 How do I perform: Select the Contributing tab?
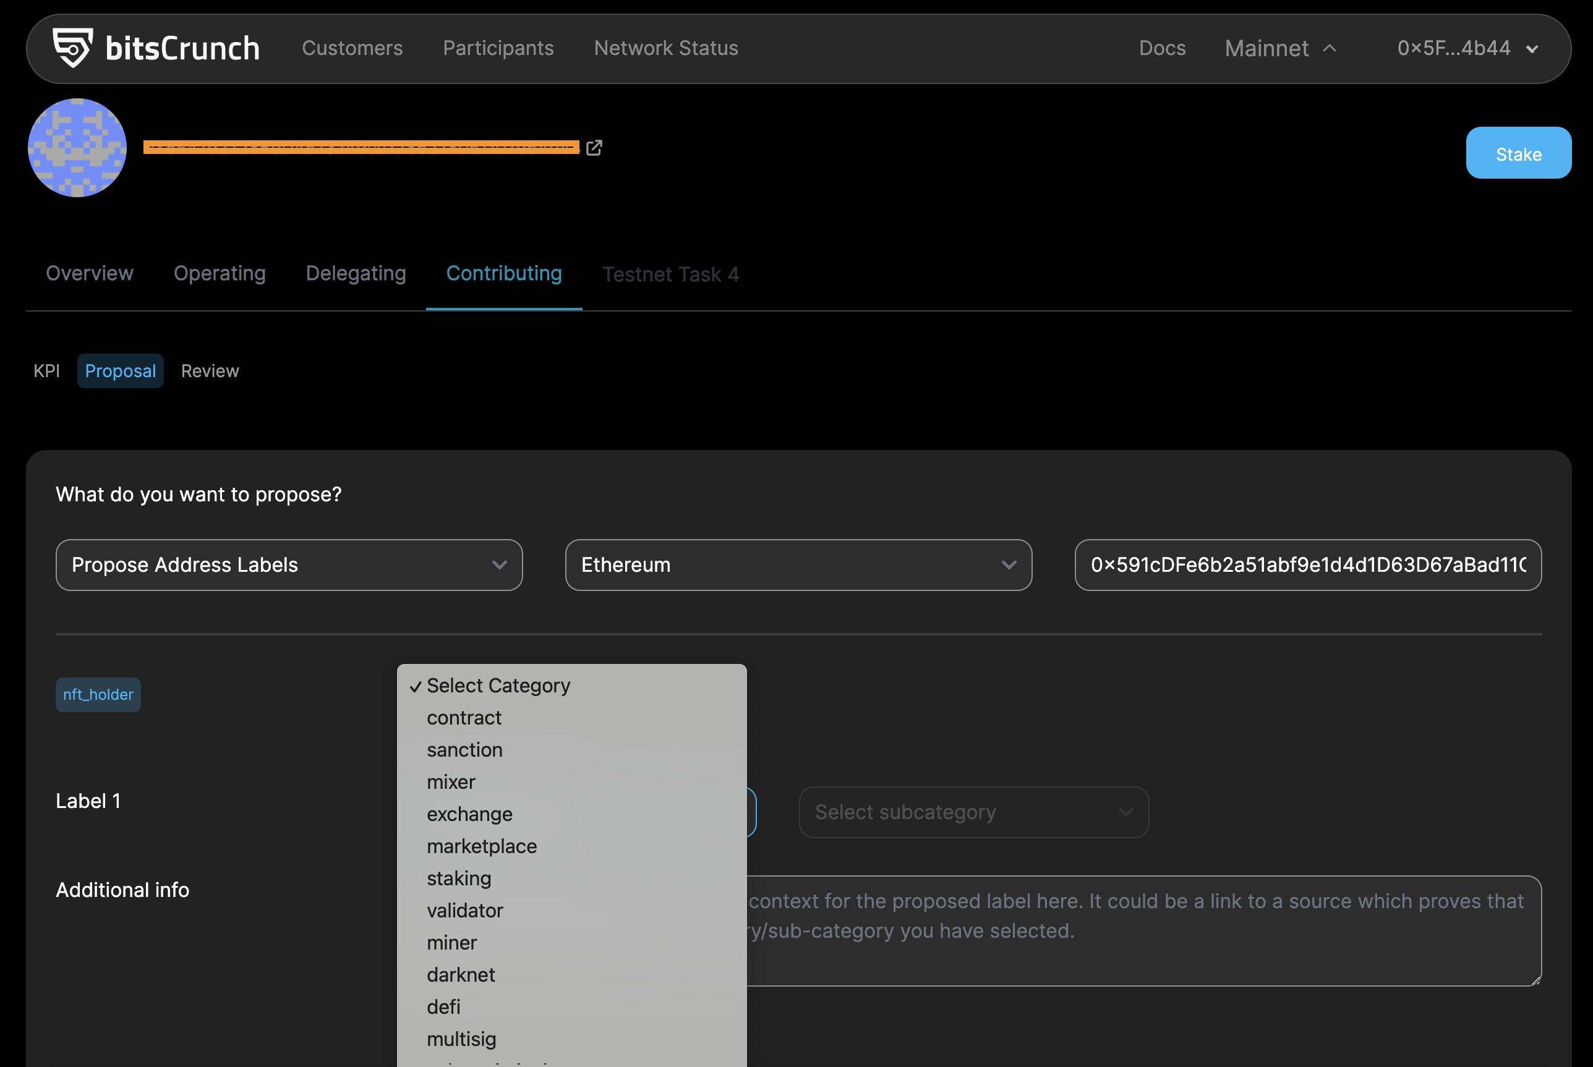tap(504, 274)
